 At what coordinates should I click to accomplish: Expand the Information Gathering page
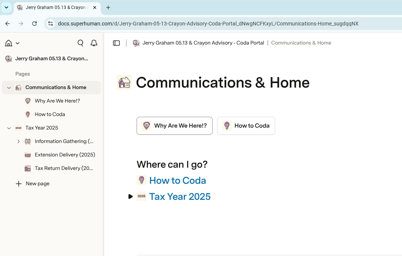pos(18,141)
